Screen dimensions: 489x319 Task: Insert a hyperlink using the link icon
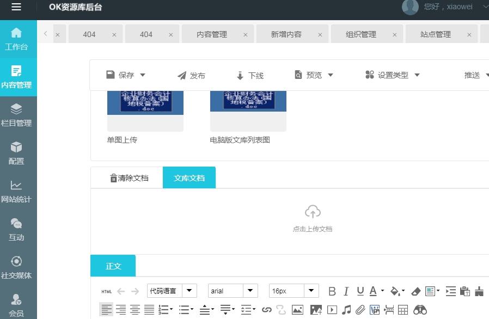tap(266, 310)
